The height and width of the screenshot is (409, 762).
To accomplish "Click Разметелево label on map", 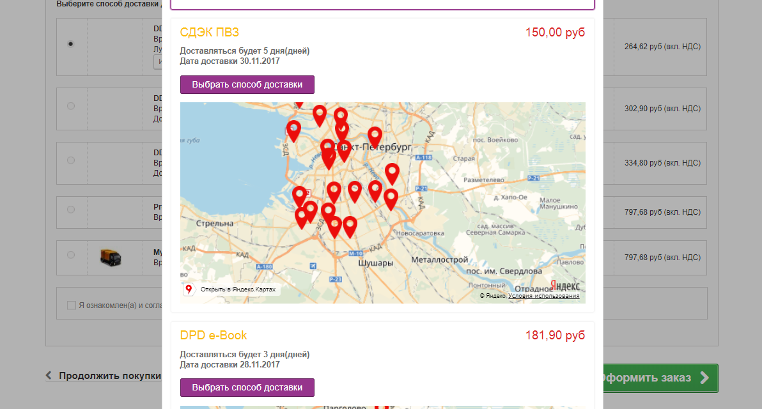I will 483,180.
